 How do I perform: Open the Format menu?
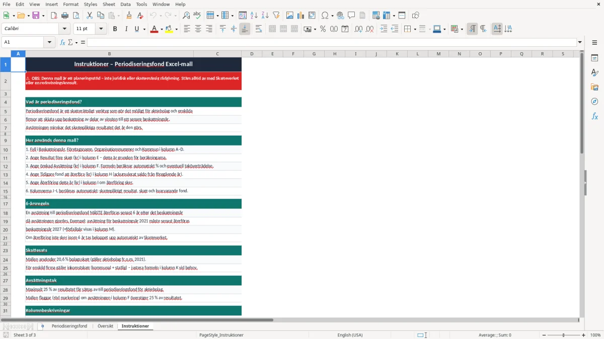(x=70, y=4)
